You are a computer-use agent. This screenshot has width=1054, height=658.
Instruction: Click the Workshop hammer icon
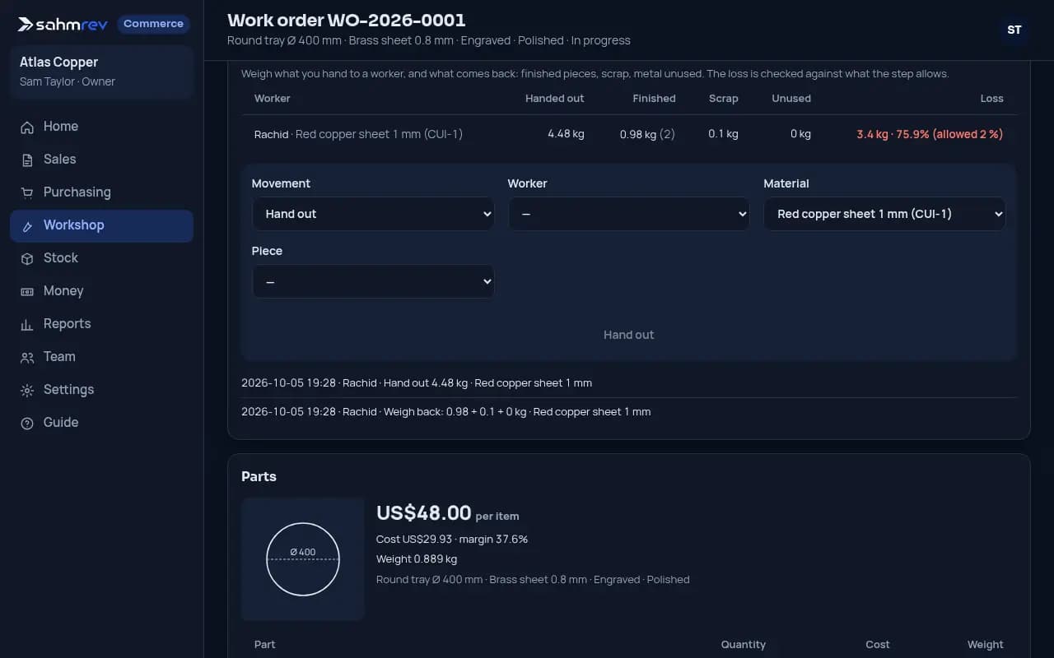(x=27, y=225)
